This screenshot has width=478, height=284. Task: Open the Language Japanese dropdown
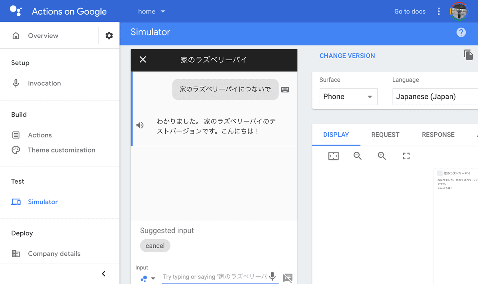(434, 97)
